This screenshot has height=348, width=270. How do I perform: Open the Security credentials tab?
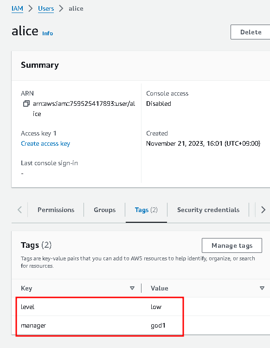pos(208,210)
